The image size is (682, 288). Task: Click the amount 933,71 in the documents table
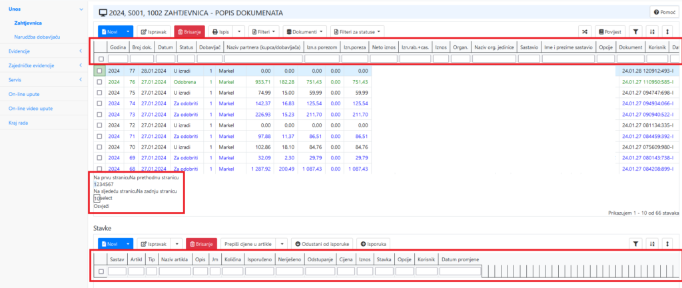tap(262, 82)
